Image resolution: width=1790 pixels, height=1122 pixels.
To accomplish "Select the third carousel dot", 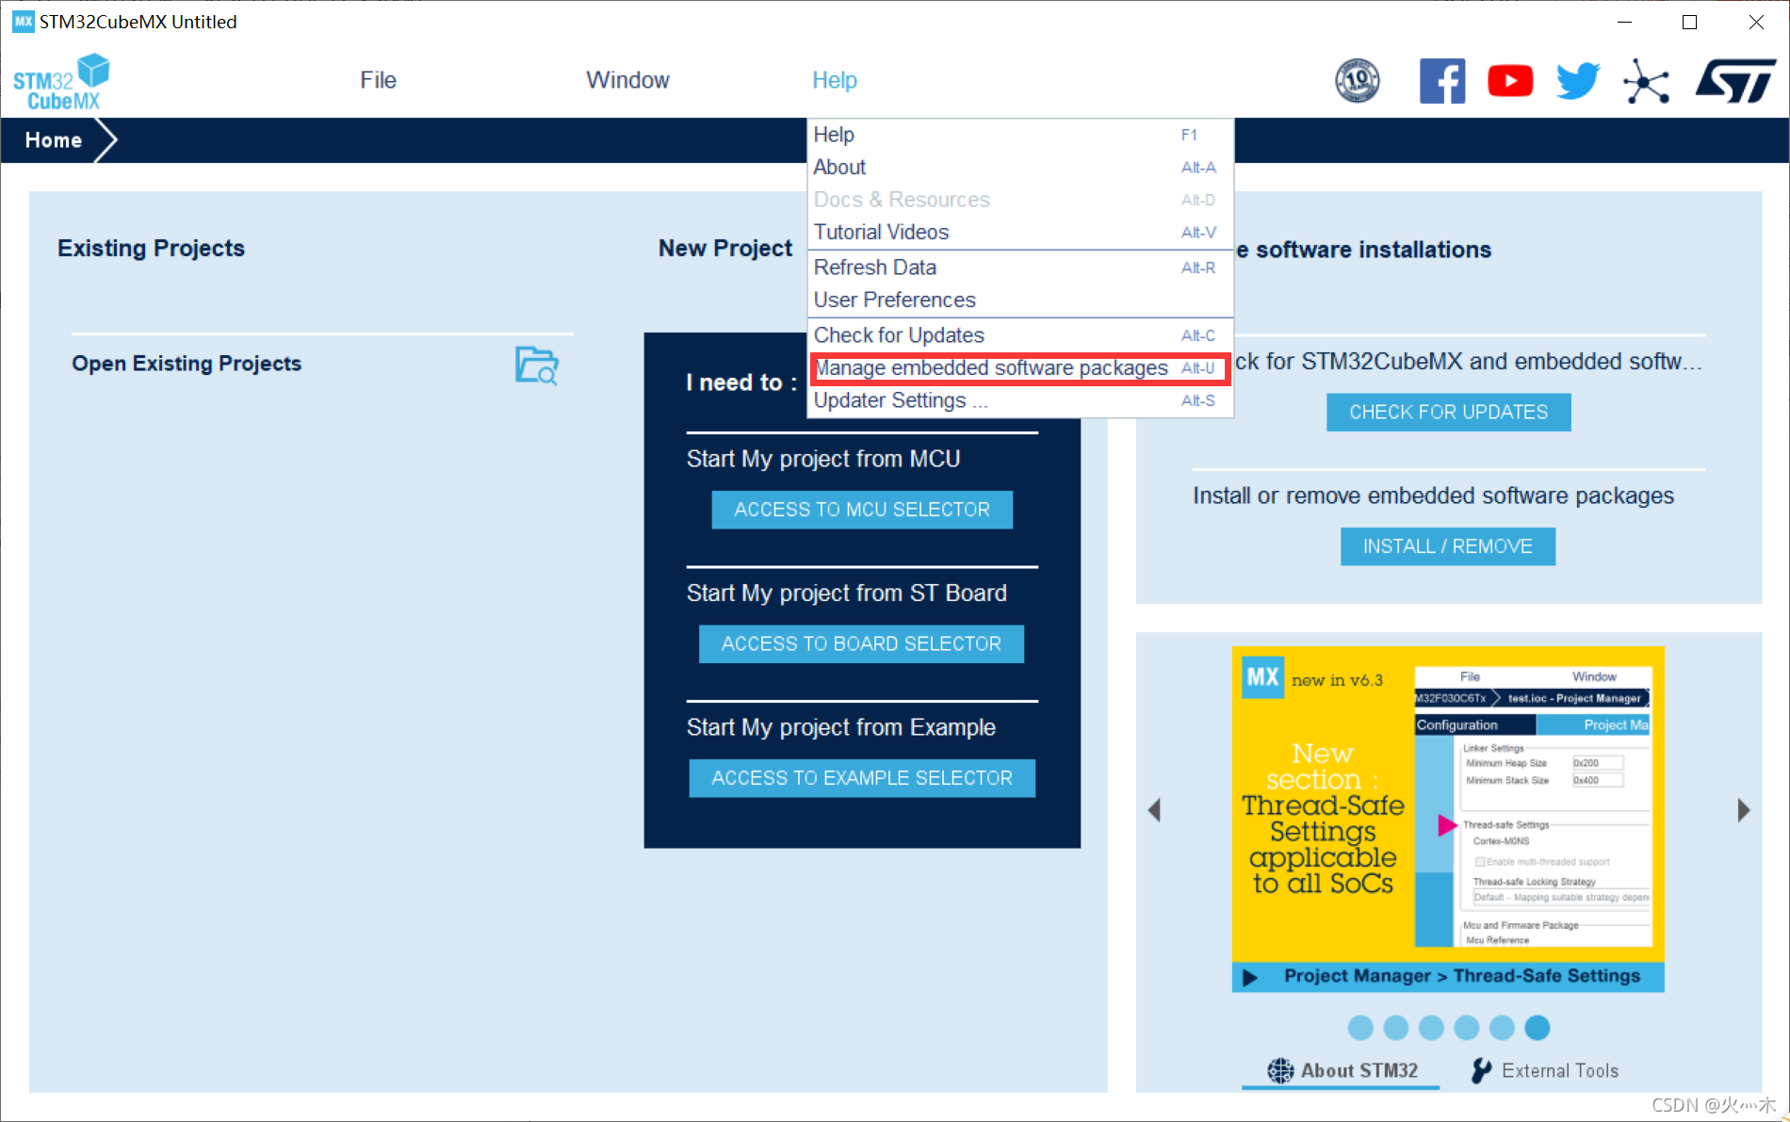I will 1431,1028.
